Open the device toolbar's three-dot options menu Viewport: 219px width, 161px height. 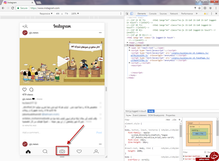pyautogui.click(x=121, y=14)
